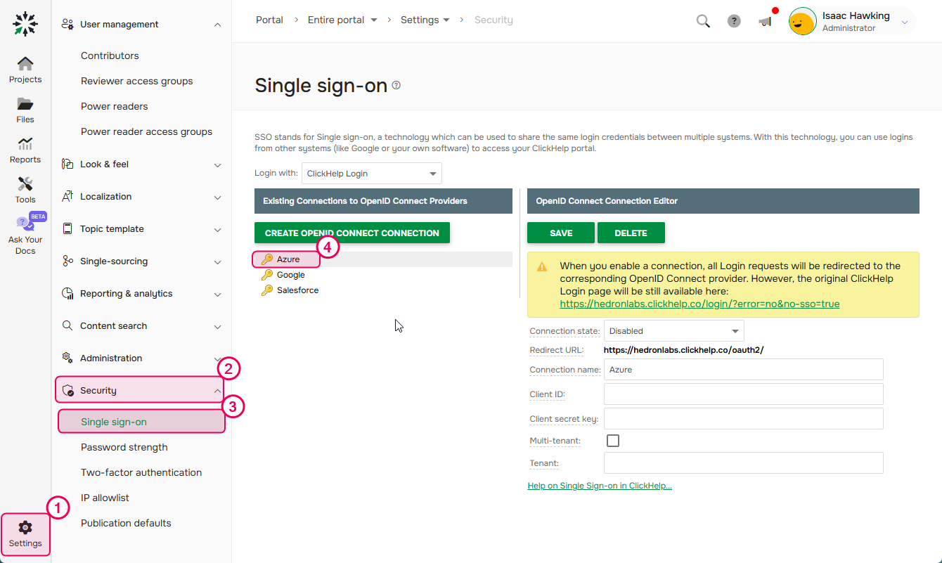The height and width of the screenshot is (563, 942).
Task: Expand the Localization section
Action: 141,196
